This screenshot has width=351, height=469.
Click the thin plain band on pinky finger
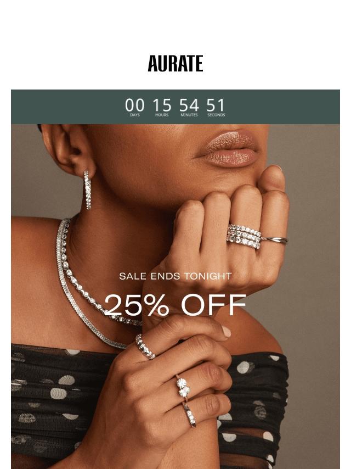[x=275, y=240]
